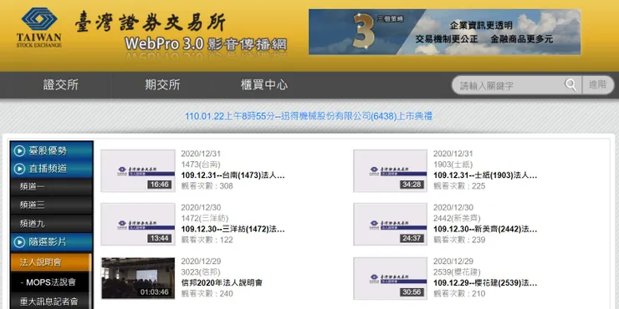Select 頻道三 in sidebar
Viewport: 619px width, 309px height.
[x=52, y=205]
